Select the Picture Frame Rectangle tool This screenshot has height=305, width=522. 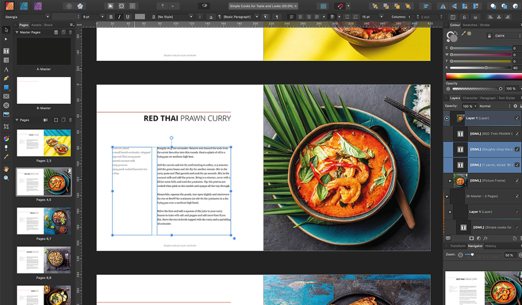pos(6,96)
